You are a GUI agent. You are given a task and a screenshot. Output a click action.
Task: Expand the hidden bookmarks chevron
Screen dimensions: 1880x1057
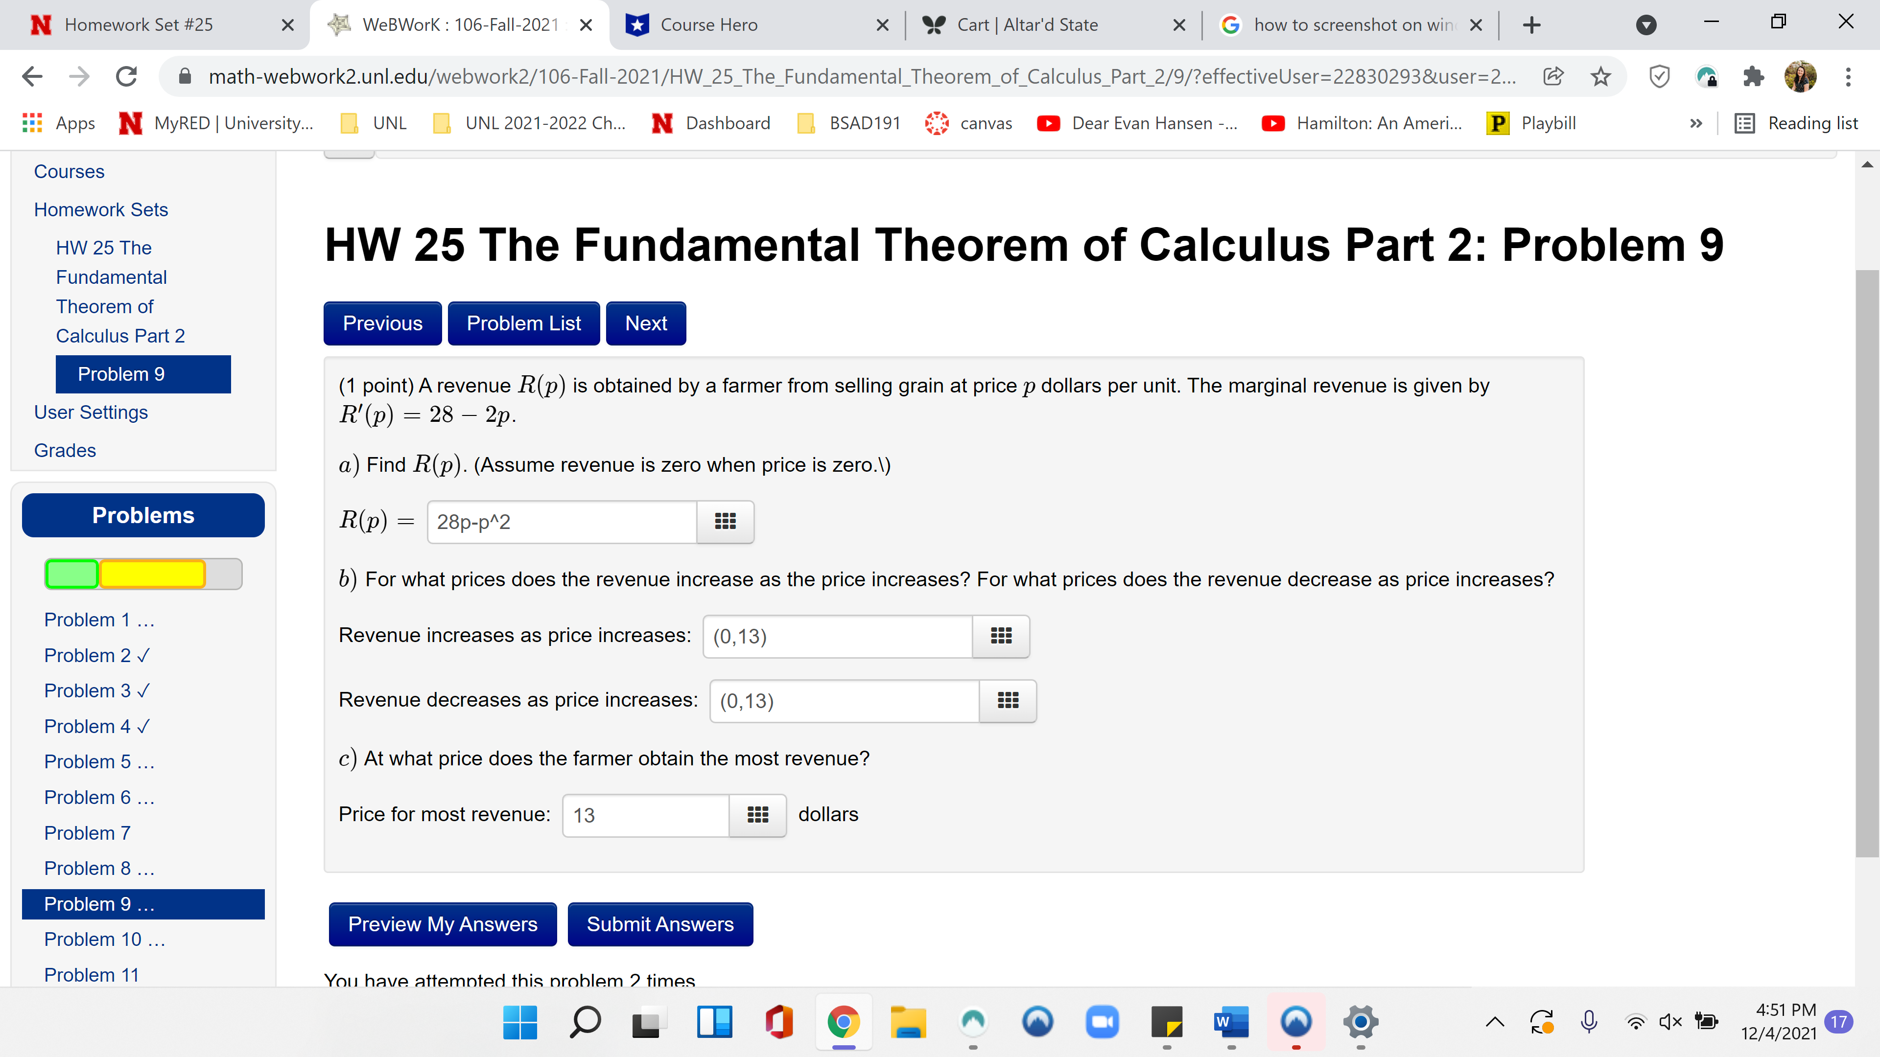1695,123
